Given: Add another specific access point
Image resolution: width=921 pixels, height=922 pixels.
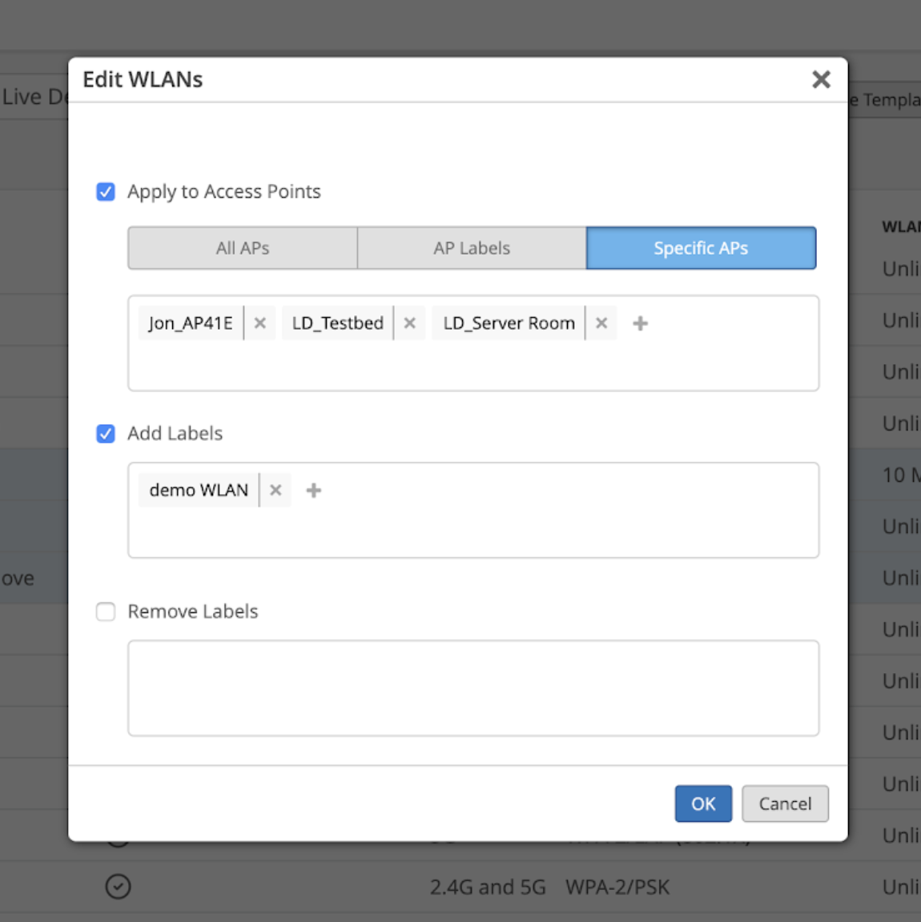Looking at the screenshot, I should pyautogui.click(x=640, y=323).
